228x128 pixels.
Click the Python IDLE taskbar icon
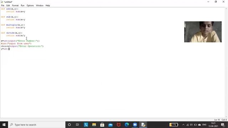click(x=143, y=125)
